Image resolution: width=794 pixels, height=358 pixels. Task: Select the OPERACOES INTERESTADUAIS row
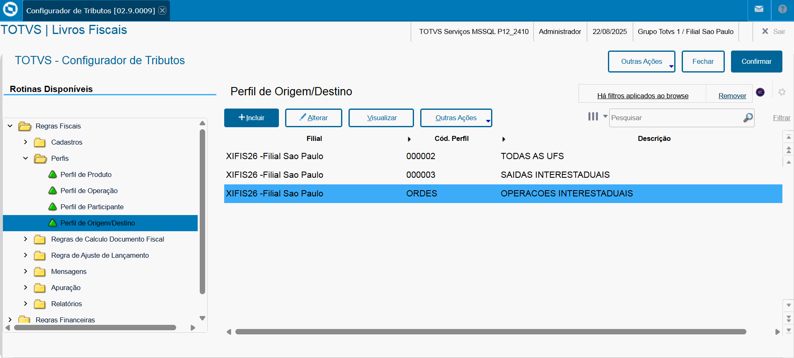503,194
